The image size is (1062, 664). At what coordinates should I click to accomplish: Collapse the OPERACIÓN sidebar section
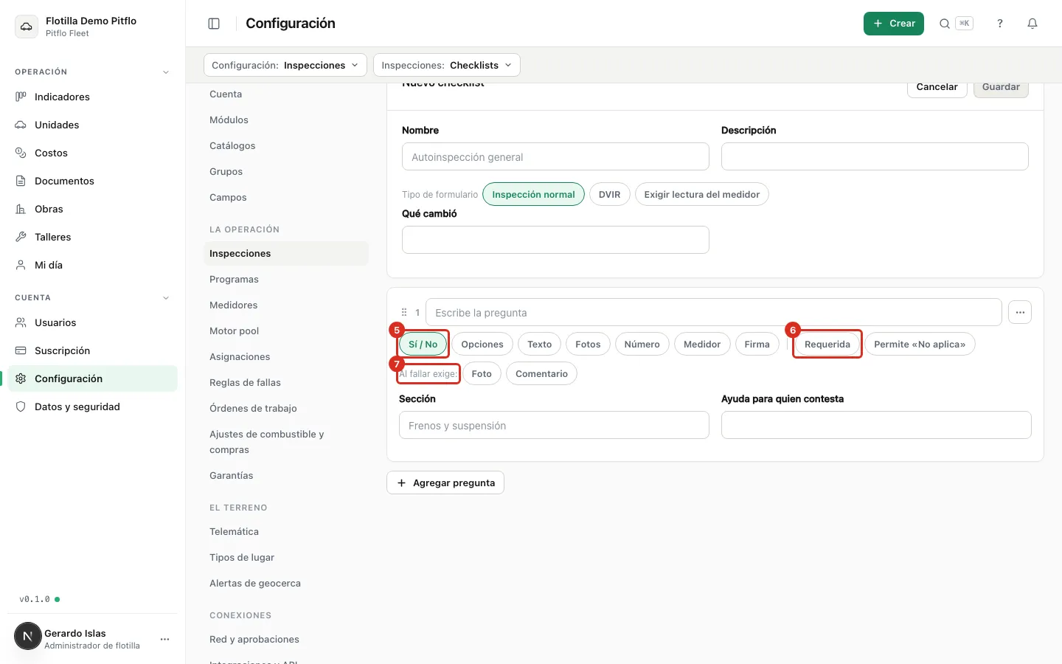tap(166, 72)
